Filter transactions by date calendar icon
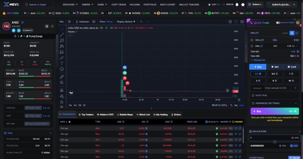Viewport: 303px width, 159px height. [70, 122]
